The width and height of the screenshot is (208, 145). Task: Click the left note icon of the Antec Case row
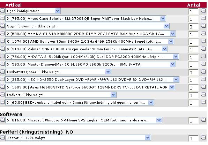[x=2, y=18]
